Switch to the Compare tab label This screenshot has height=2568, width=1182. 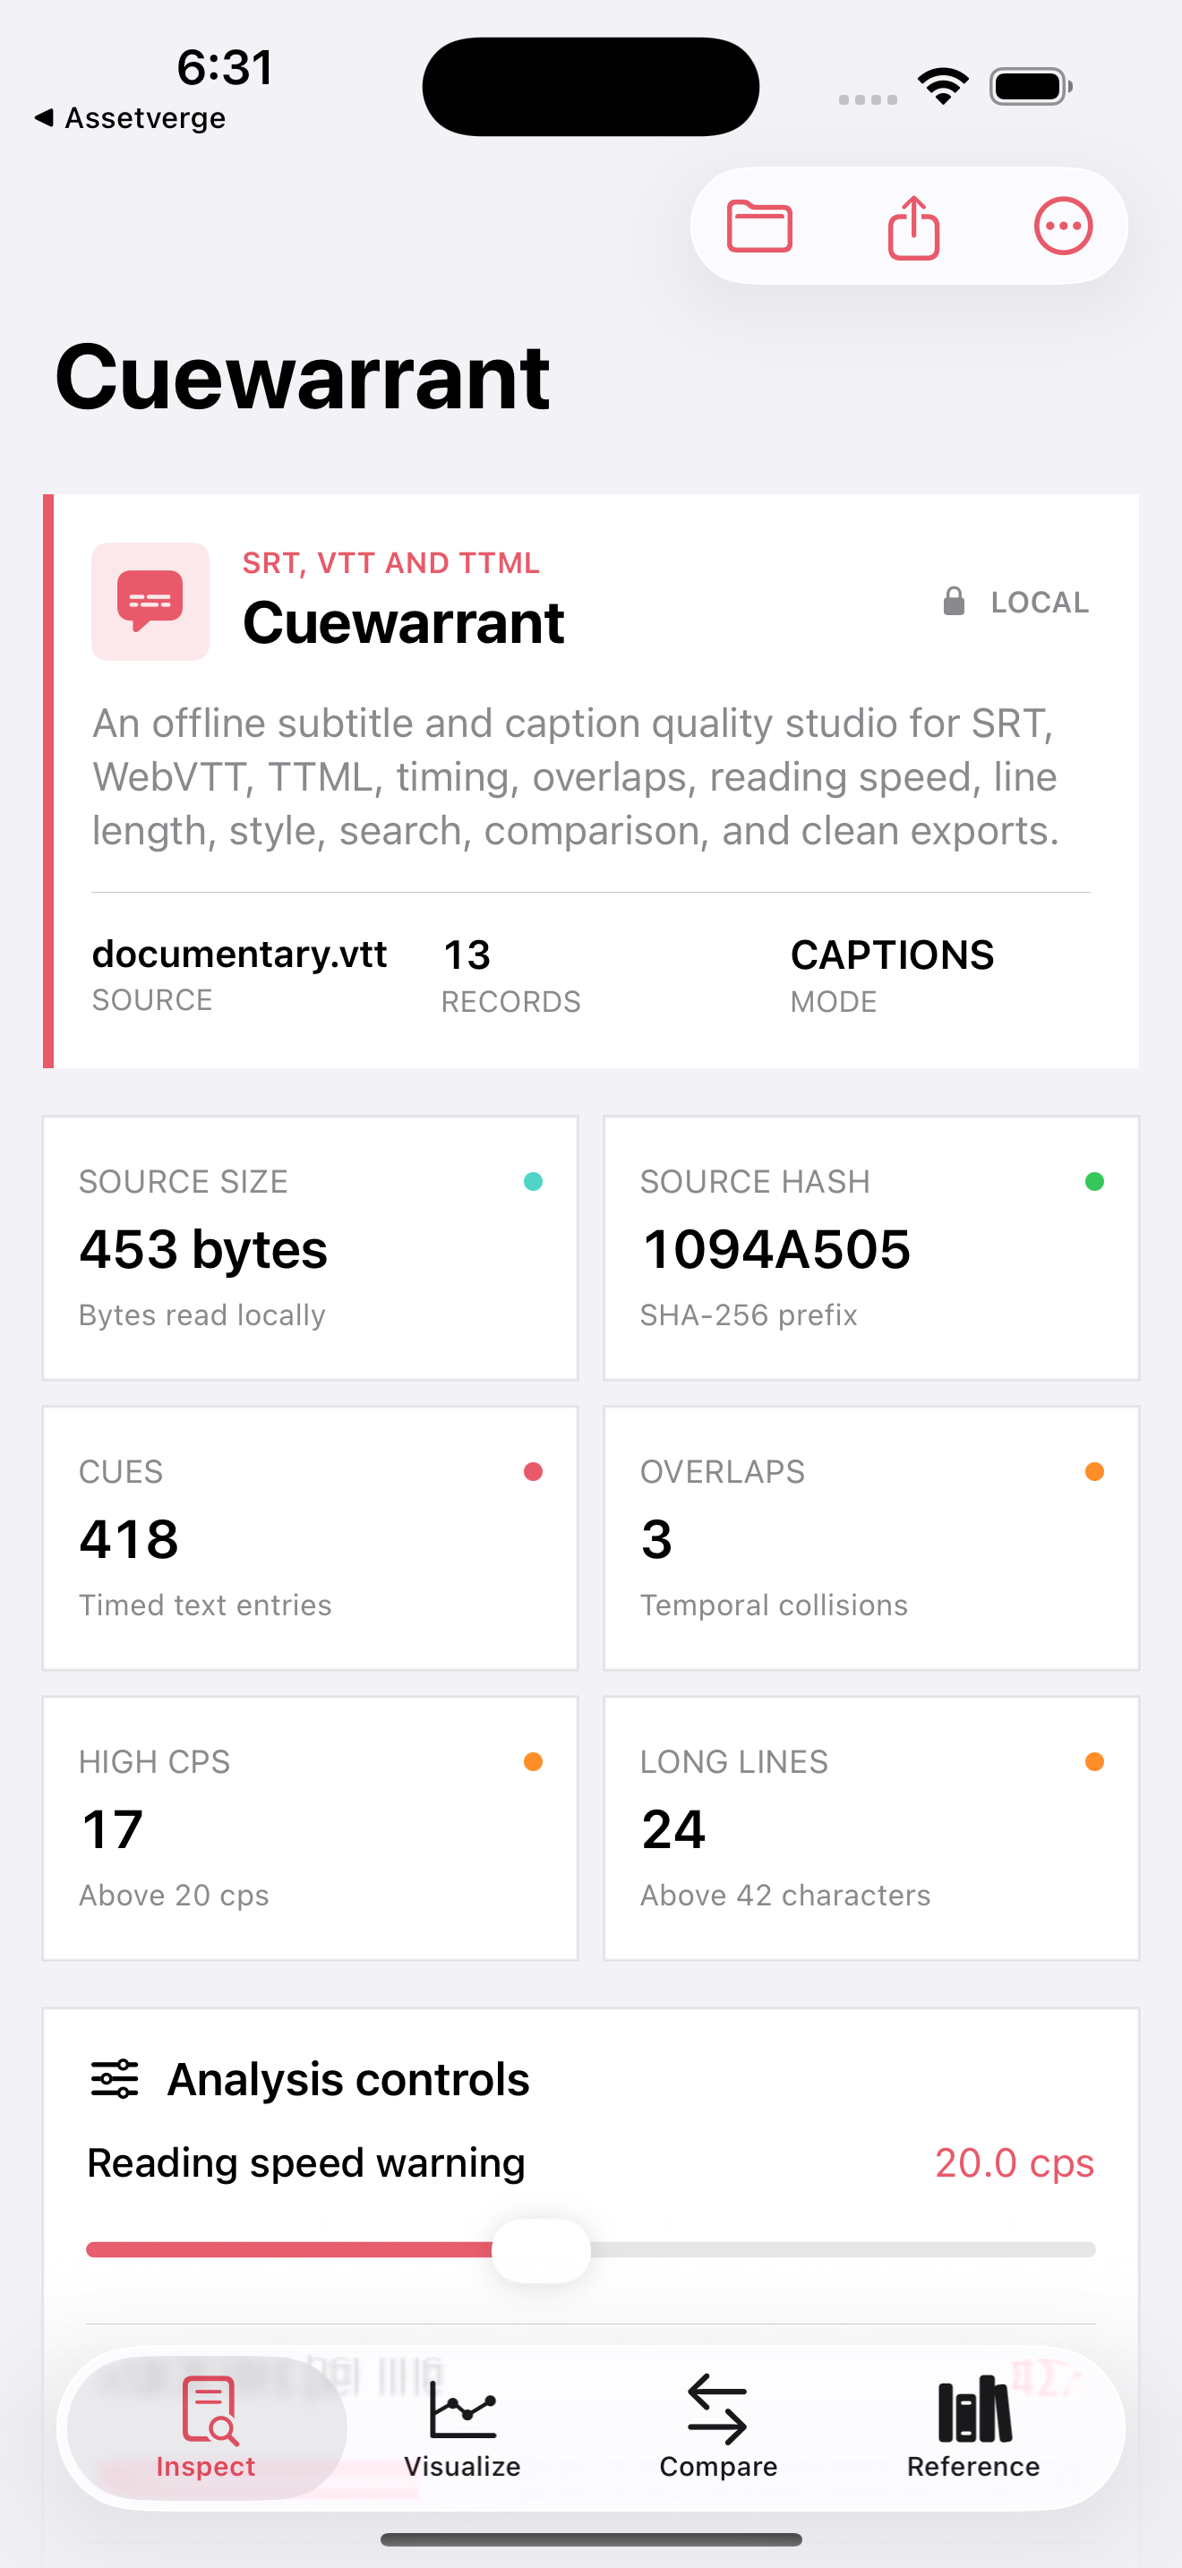(717, 2466)
